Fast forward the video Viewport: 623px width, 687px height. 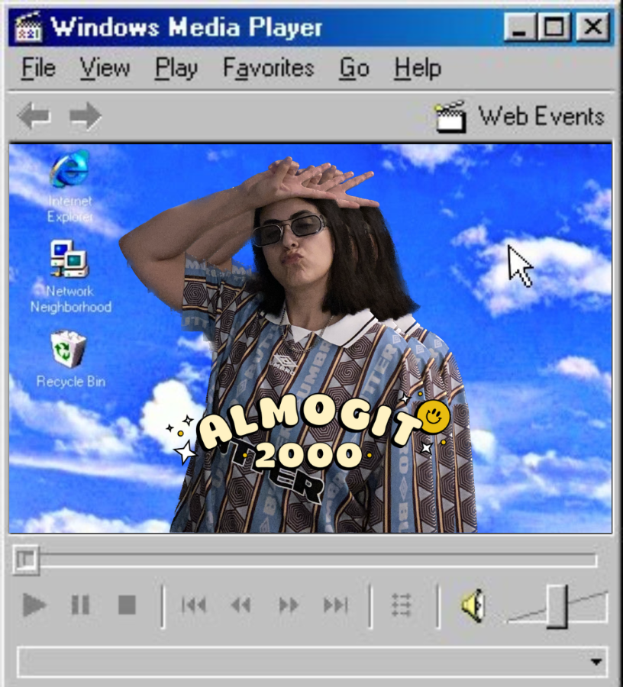pos(289,605)
